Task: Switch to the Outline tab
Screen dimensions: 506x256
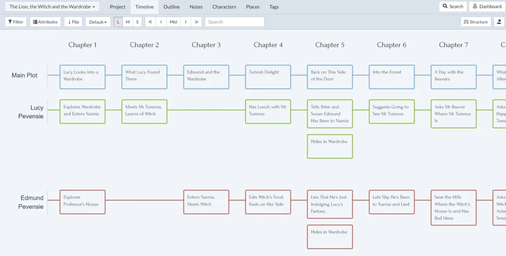Action: [171, 7]
